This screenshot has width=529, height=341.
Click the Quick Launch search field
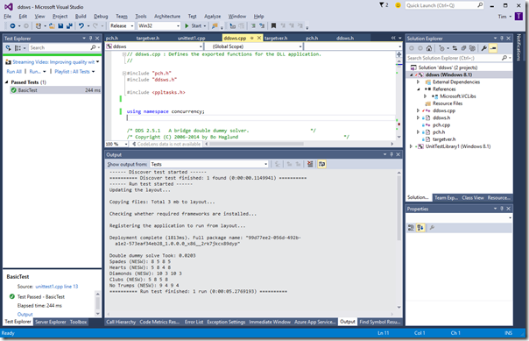441,5
